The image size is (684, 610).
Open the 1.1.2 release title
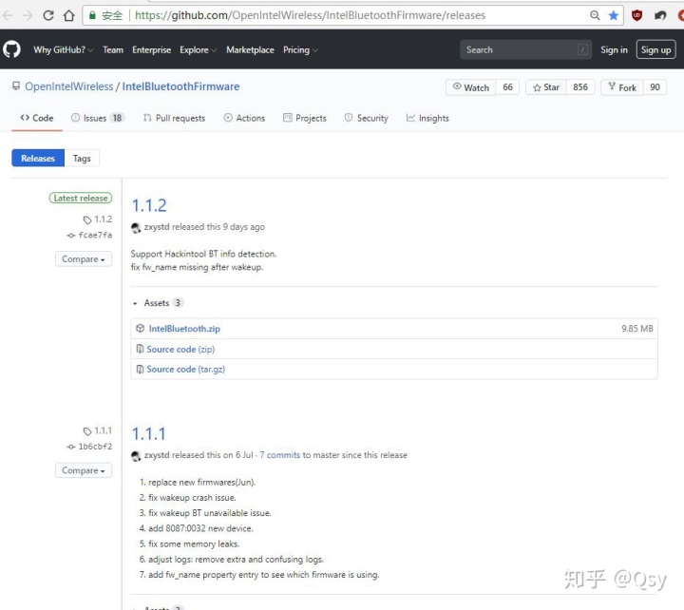[149, 205]
